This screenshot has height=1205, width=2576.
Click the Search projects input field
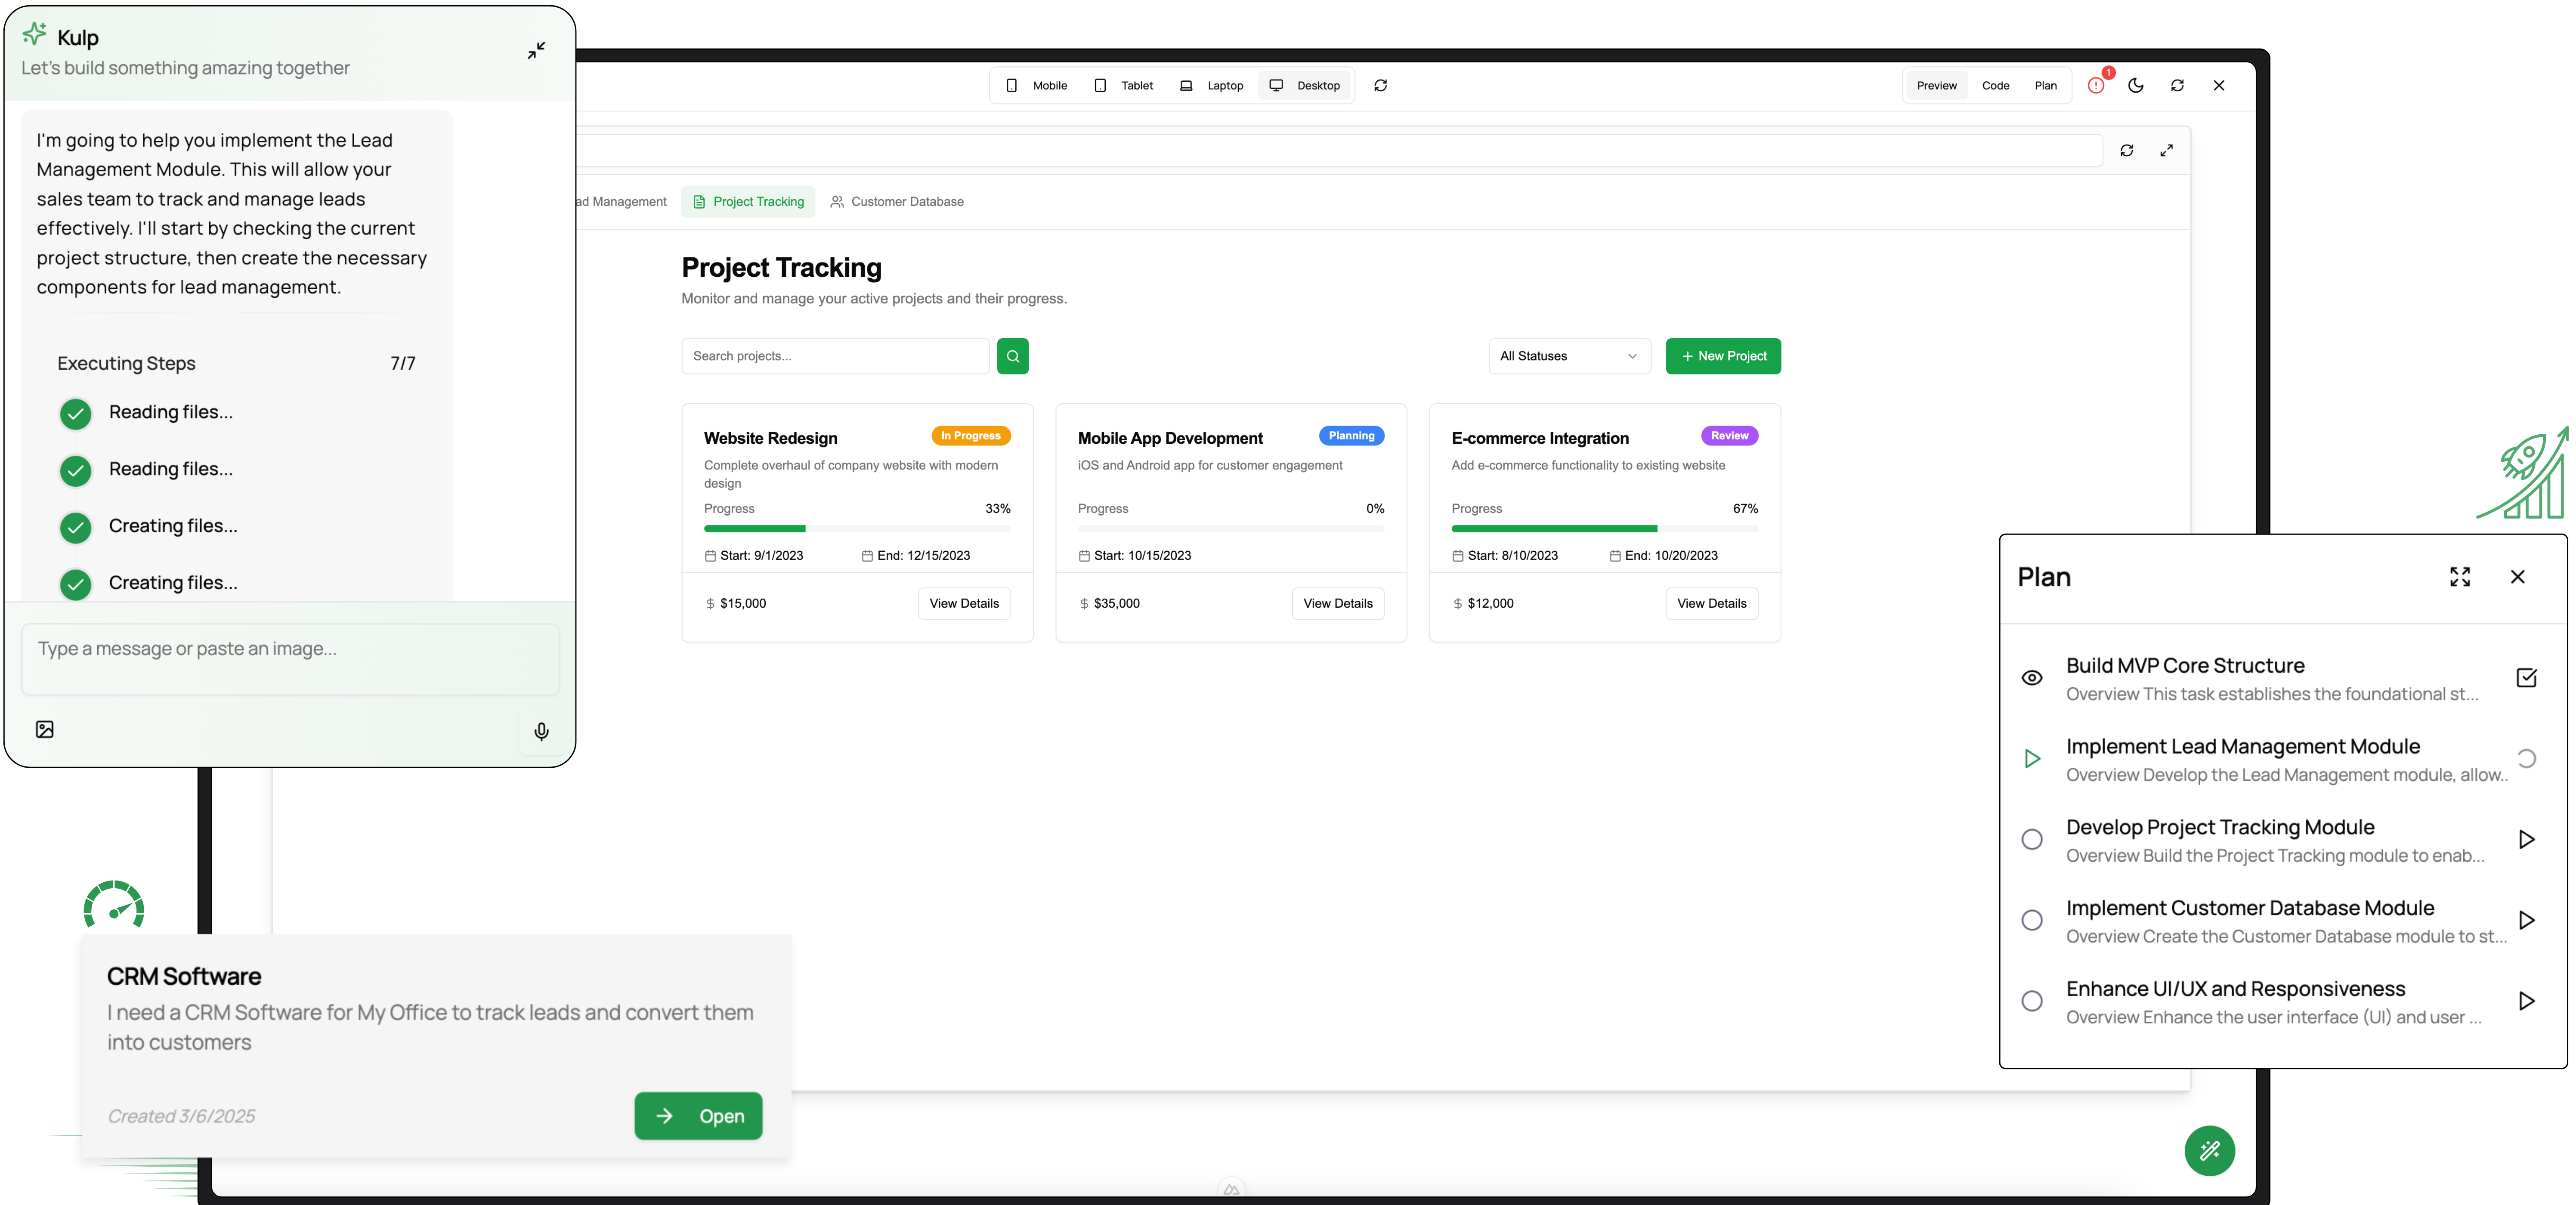click(835, 356)
